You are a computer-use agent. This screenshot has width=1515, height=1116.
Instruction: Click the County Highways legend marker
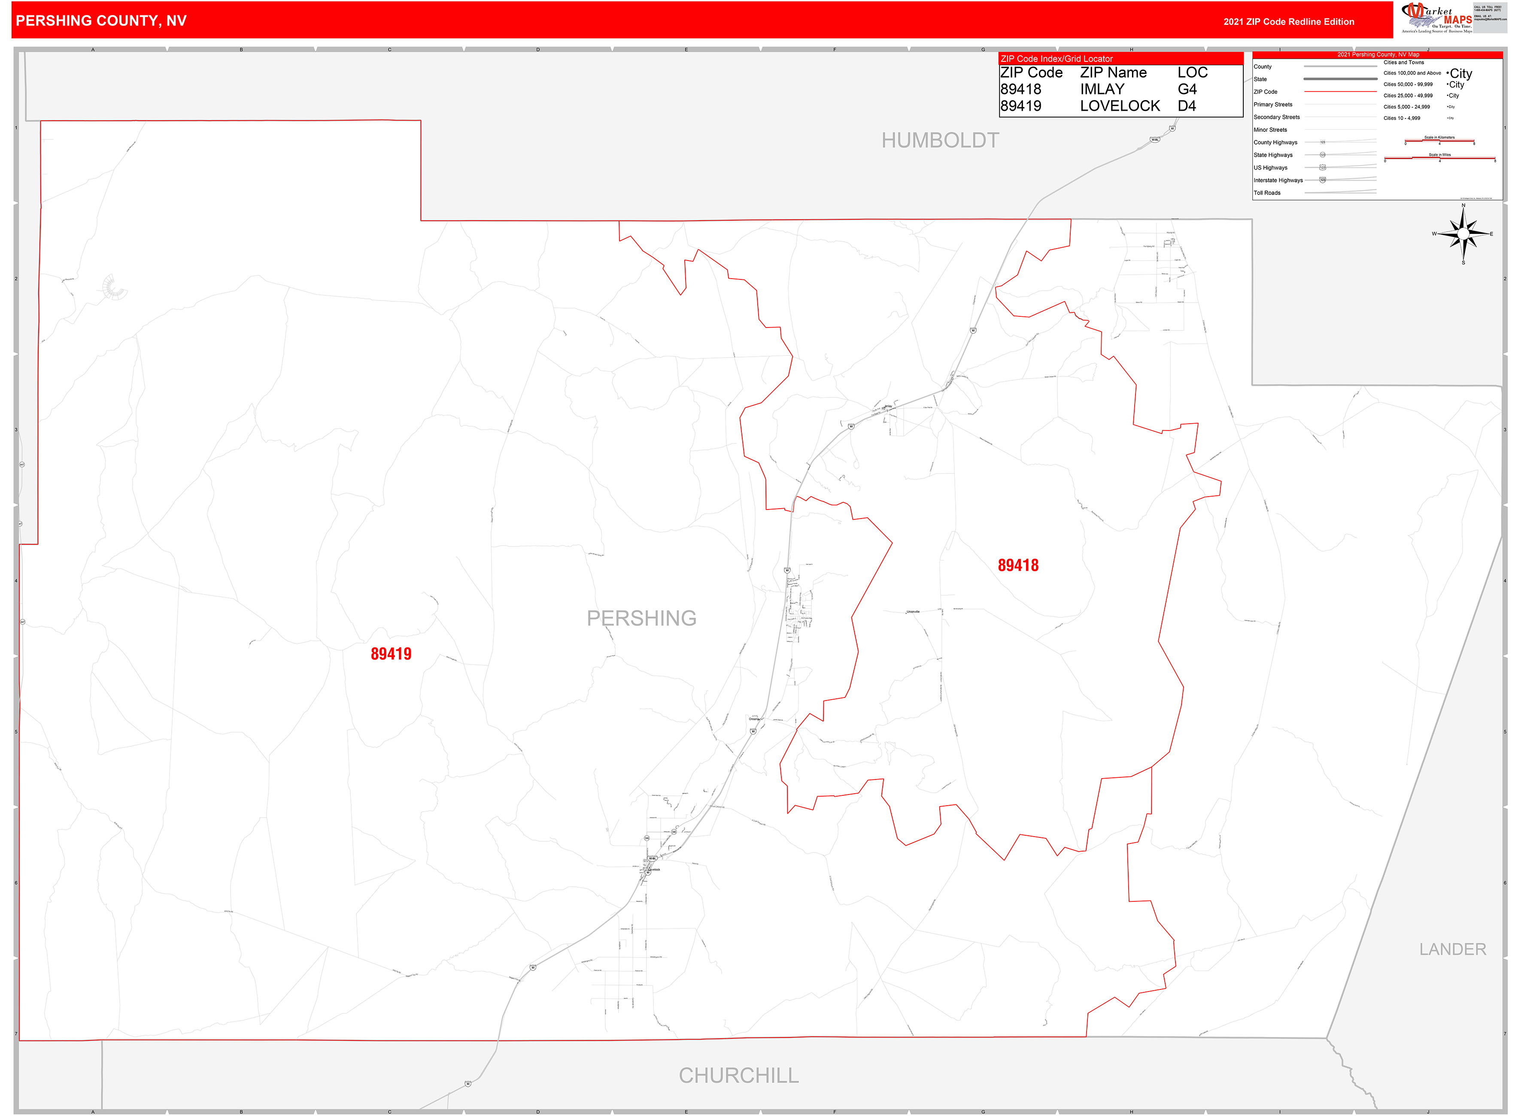pos(1323,142)
